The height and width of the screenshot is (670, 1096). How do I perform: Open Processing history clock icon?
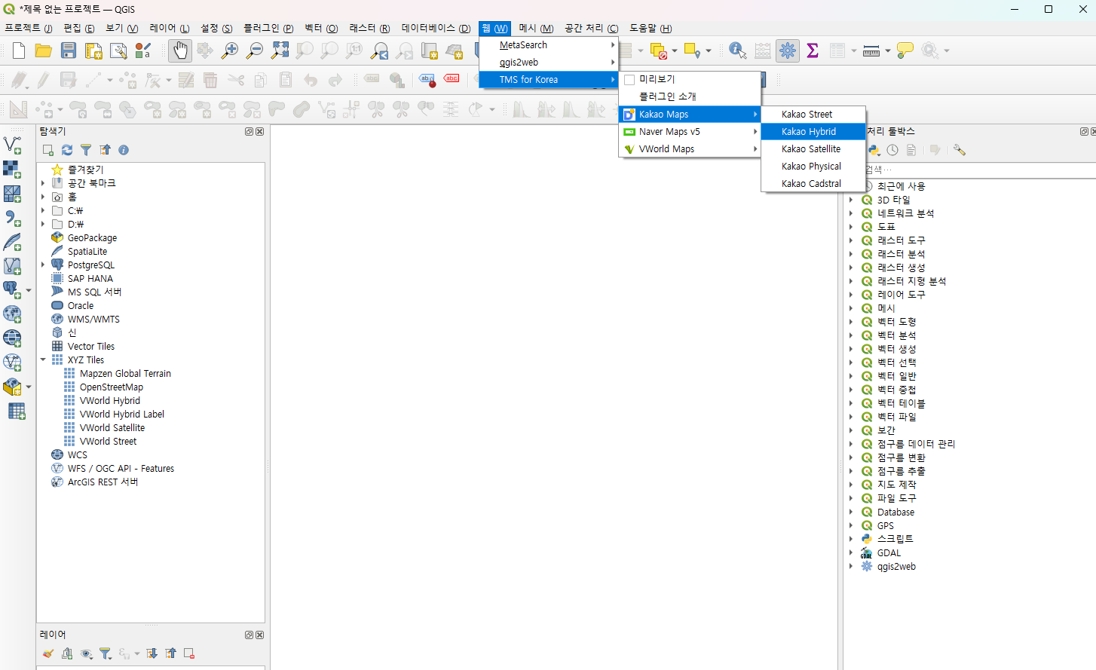click(x=892, y=150)
